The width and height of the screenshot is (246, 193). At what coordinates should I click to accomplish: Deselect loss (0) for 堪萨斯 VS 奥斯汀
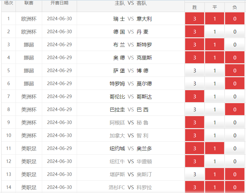(235, 174)
